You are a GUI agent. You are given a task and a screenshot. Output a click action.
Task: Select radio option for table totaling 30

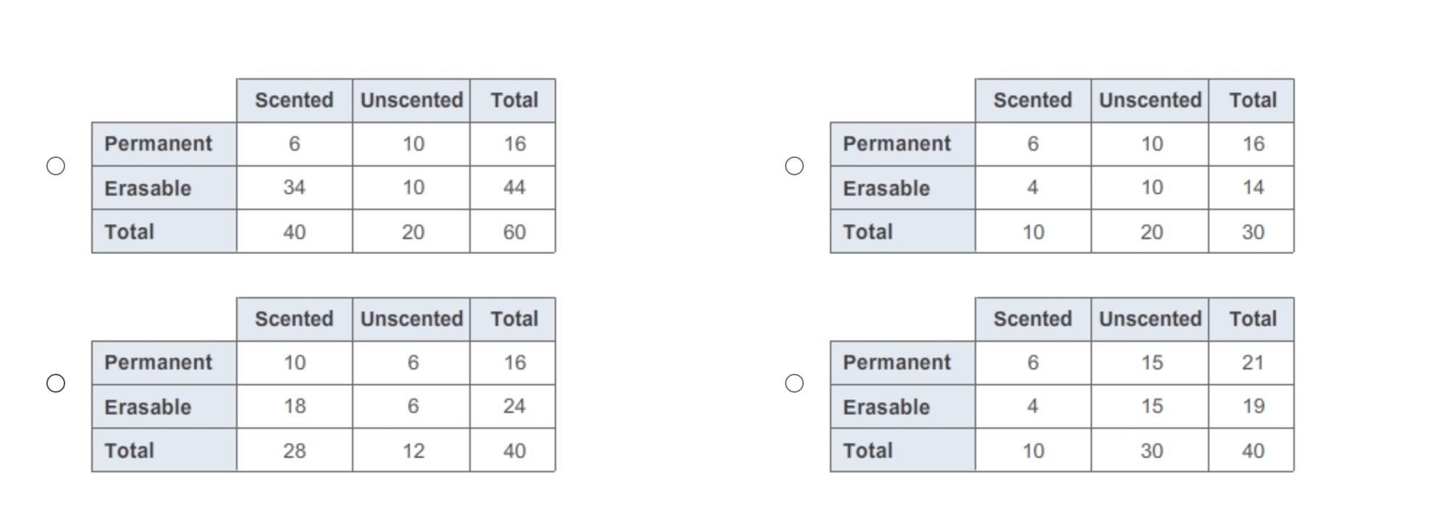[x=794, y=166]
